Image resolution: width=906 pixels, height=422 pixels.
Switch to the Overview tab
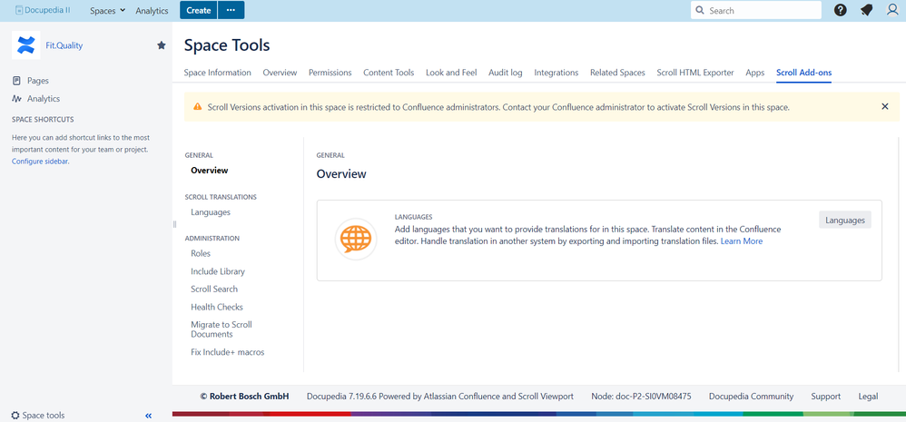coord(280,73)
